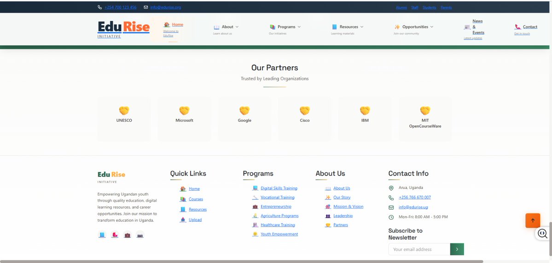This screenshot has height=263, width=552.
Task: Open the Home menu item in navbar
Action: (x=177, y=25)
